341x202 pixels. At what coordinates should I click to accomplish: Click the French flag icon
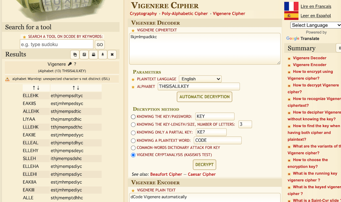[x=291, y=6]
